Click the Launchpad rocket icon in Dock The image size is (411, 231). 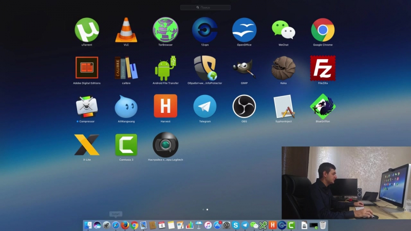pyautogui.click(x=106, y=225)
